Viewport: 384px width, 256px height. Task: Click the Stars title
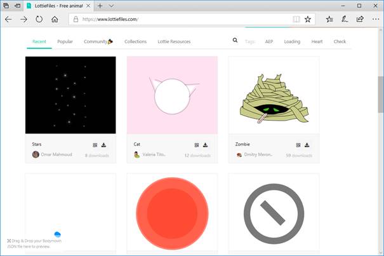point(37,144)
